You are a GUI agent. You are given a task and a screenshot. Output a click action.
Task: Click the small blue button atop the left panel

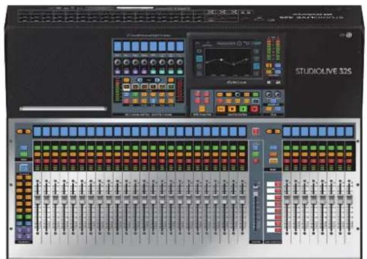click(23, 148)
